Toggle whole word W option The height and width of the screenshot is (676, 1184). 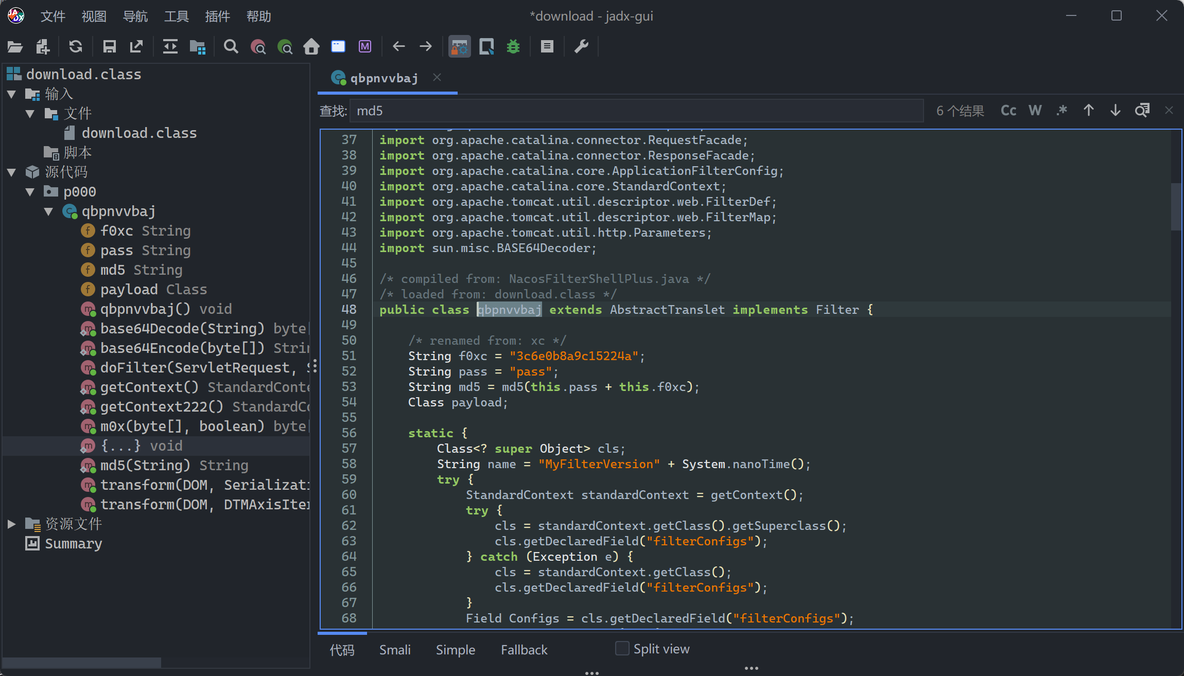coord(1035,111)
